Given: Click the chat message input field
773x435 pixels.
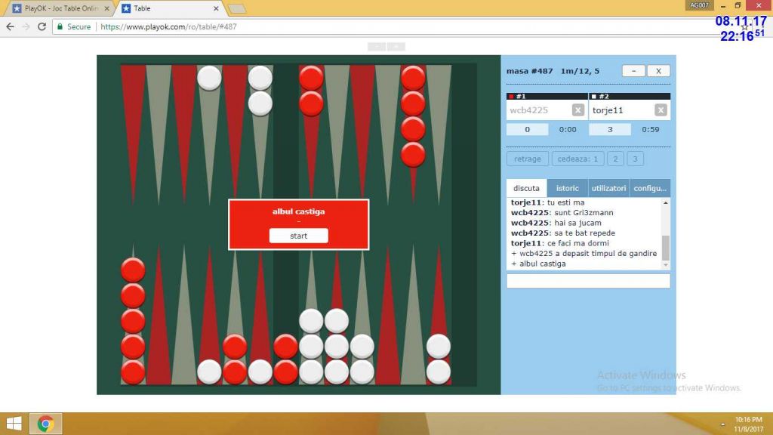Looking at the screenshot, I should pos(588,281).
